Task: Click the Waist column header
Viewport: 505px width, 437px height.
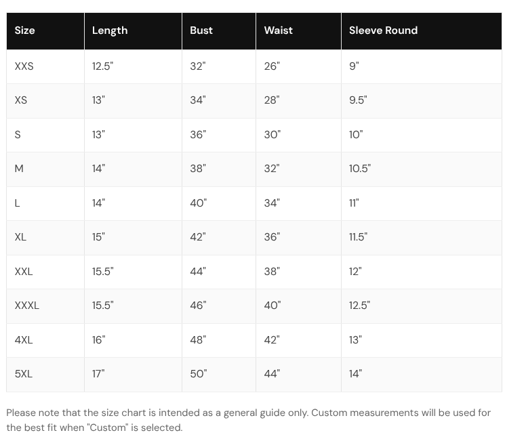Action: pos(298,31)
